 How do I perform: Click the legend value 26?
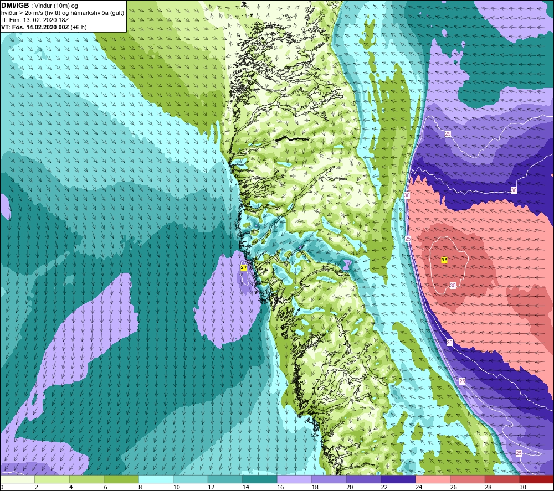point(453,487)
